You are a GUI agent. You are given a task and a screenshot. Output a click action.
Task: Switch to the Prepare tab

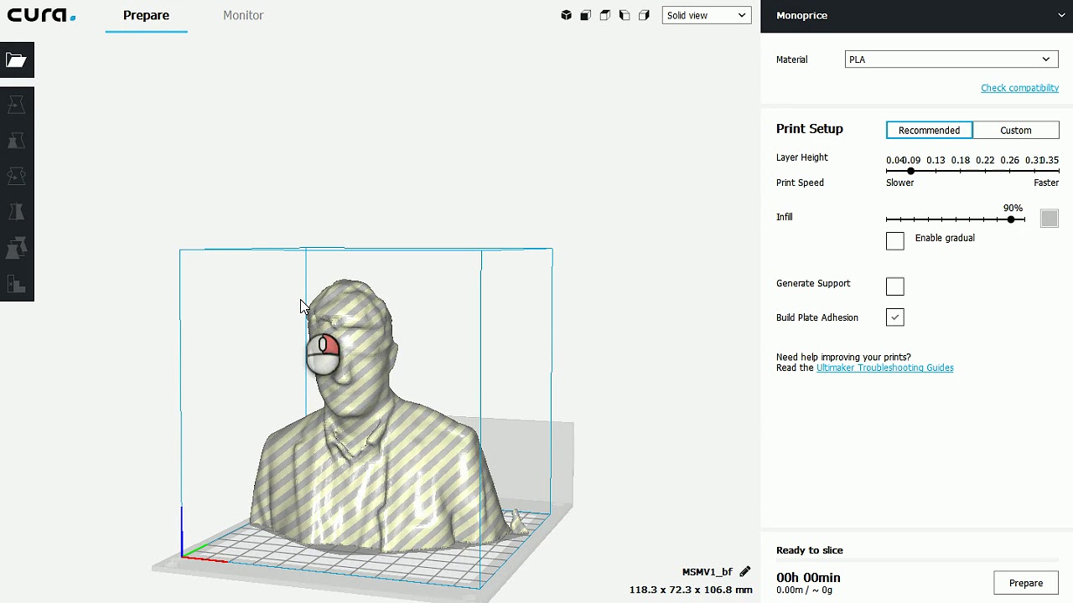[146, 15]
